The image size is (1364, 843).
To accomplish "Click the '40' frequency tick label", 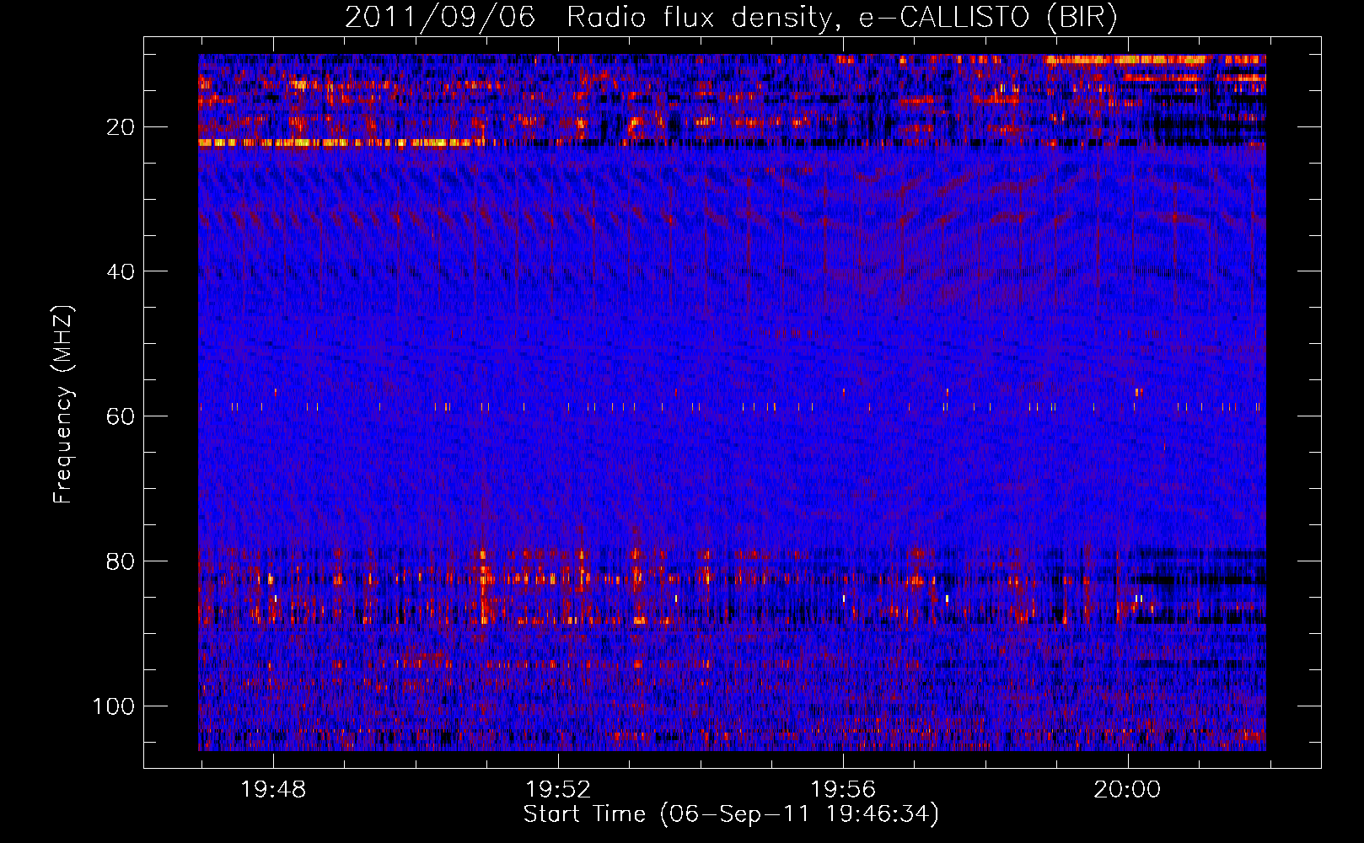I will (121, 272).
